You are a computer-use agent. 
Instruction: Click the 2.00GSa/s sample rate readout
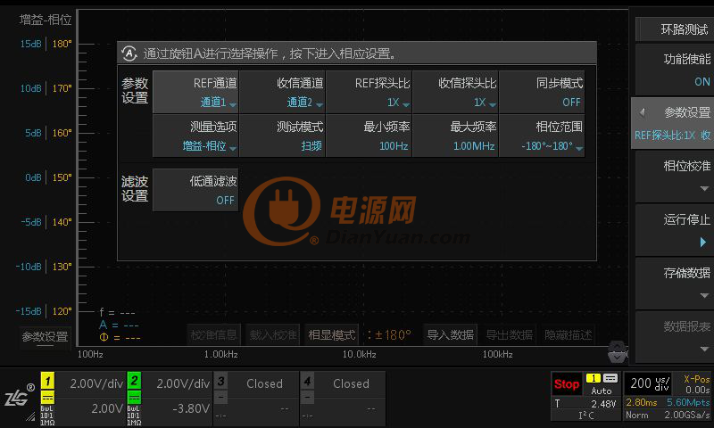click(687, 415)
